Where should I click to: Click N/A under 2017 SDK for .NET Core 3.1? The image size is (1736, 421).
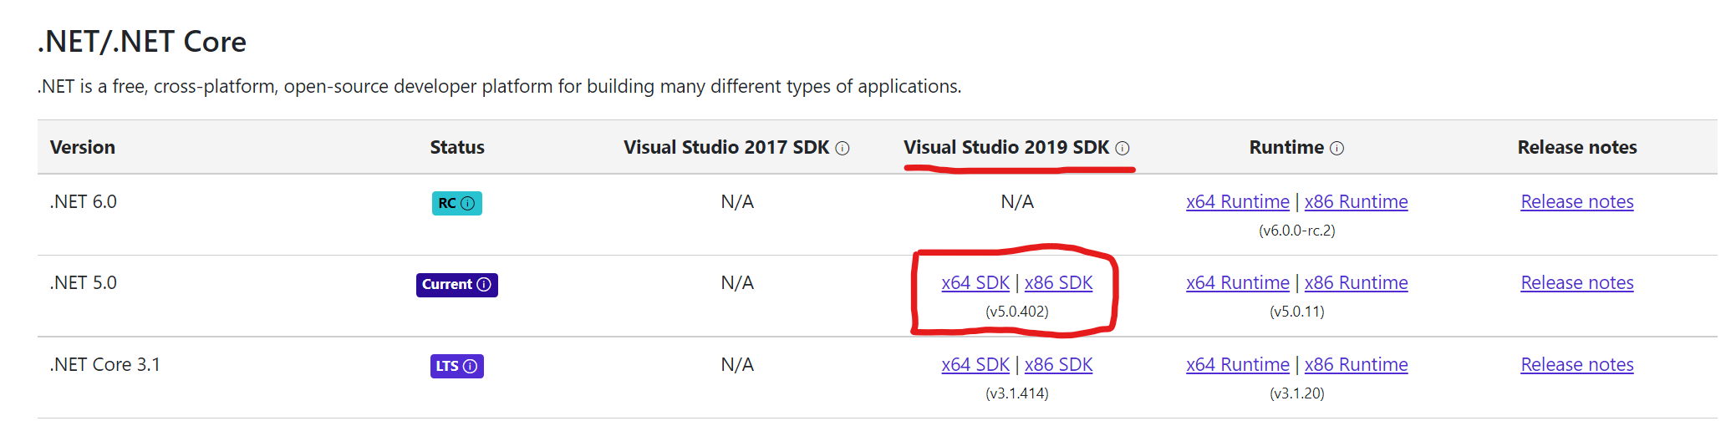coord(737,364)
